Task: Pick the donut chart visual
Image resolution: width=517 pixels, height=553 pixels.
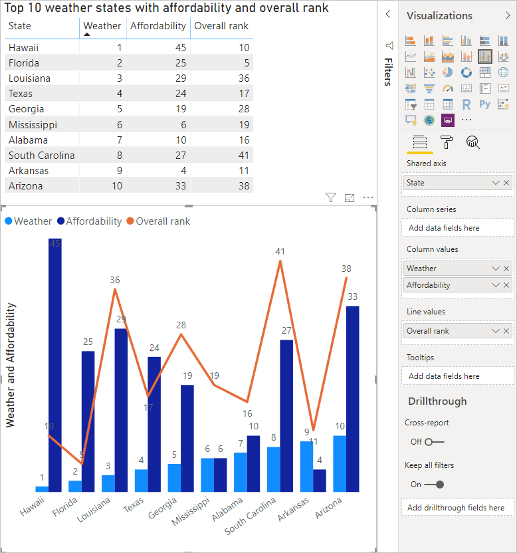Action: click(466, 72)
